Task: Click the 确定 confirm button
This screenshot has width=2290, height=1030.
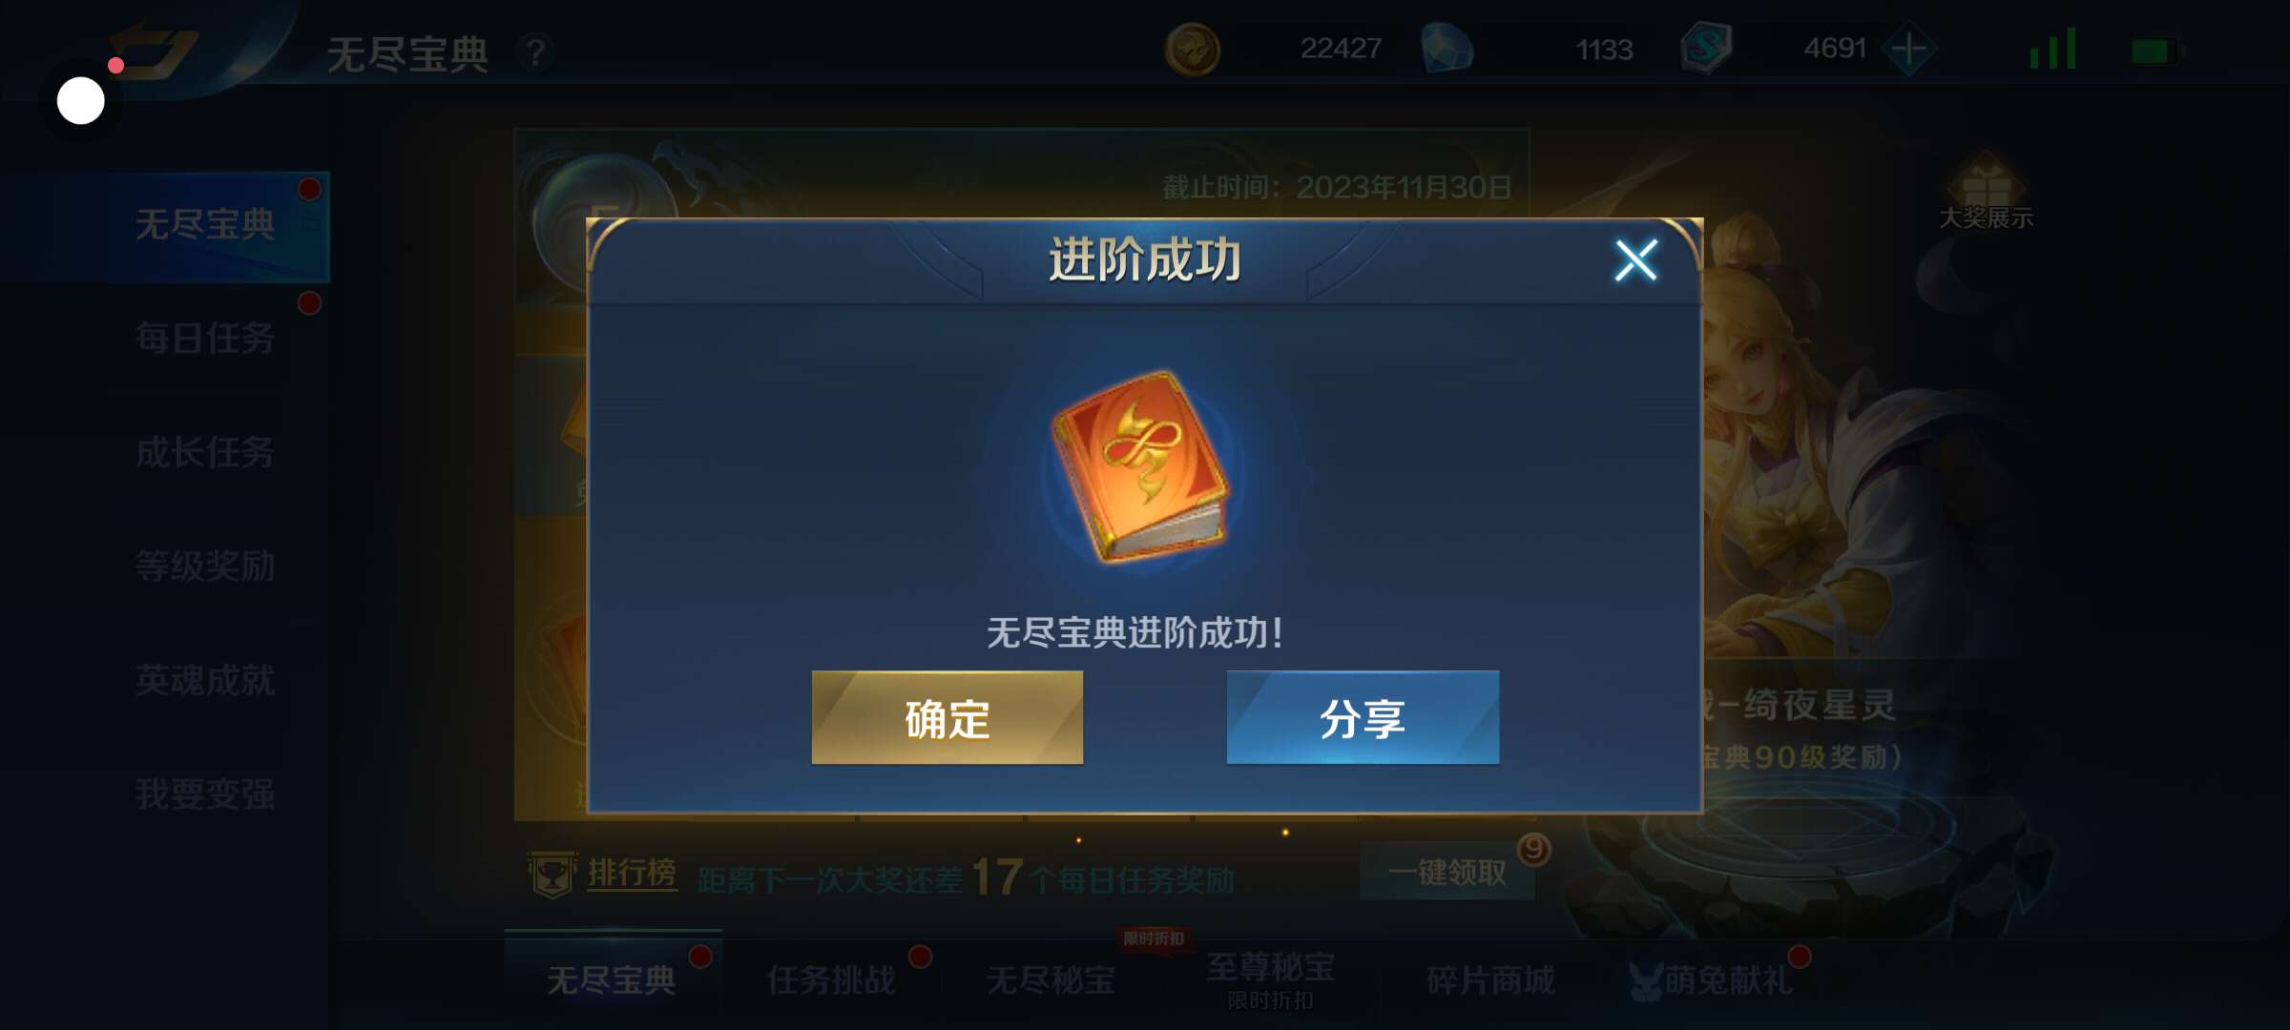Action: tap(947, 717)
